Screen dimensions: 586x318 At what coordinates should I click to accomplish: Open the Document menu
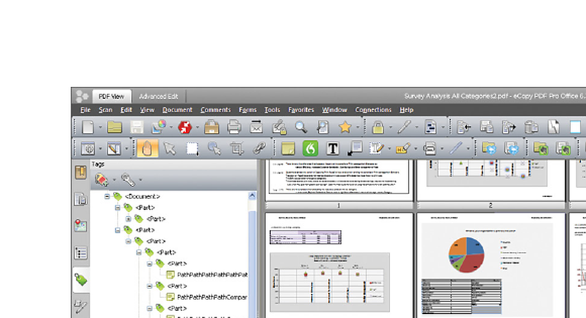177,109
